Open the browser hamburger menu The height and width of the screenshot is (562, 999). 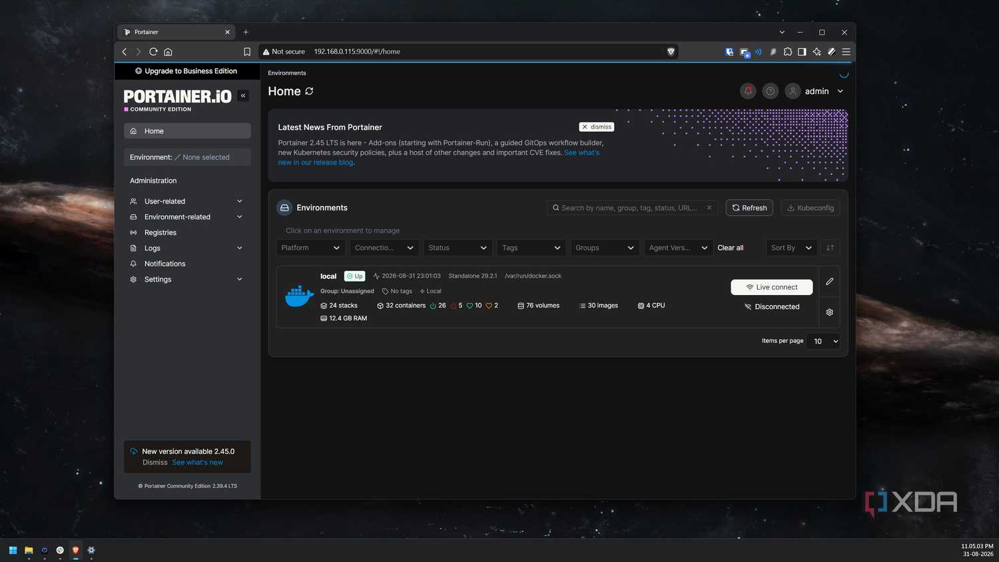846,51
